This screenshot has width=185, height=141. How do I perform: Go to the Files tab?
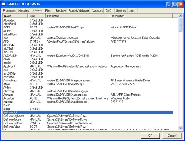point(48,10)
